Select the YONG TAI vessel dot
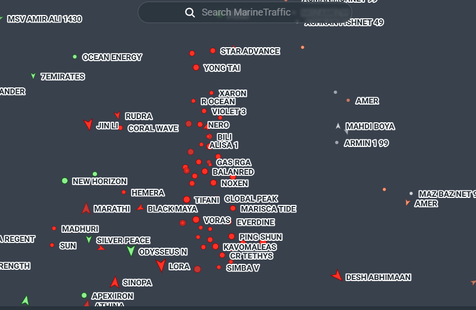The width and height of the screenshot is (476, 310). [x=196, y=68]
